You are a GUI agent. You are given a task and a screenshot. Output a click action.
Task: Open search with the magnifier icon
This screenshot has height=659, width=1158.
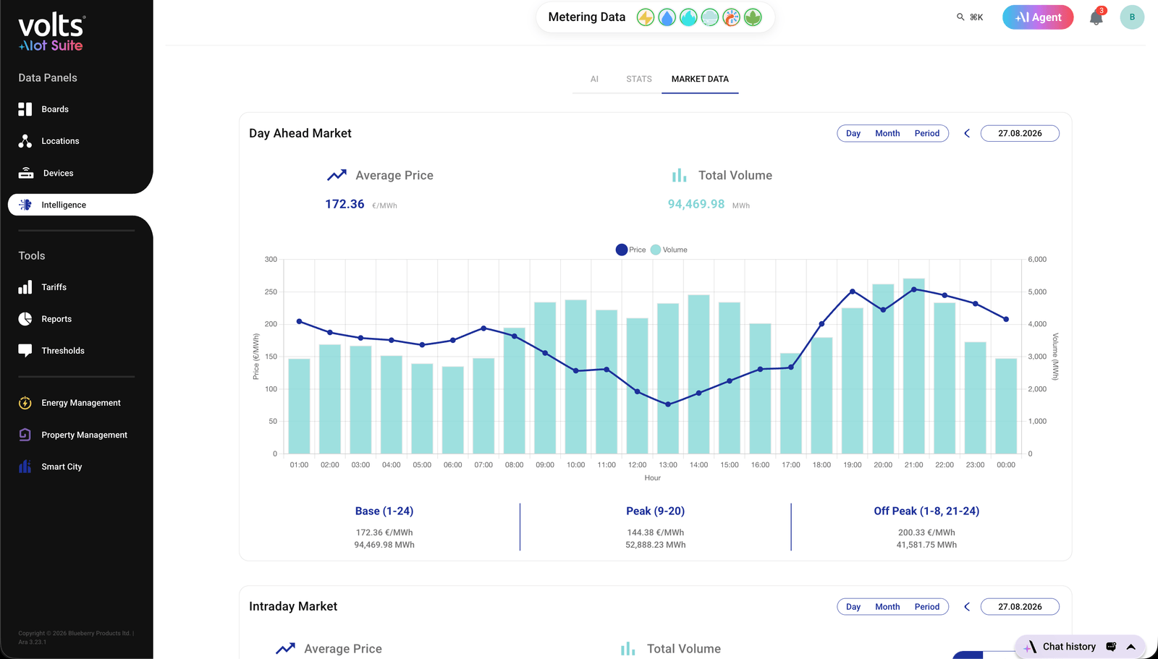(x=960, y=17)
